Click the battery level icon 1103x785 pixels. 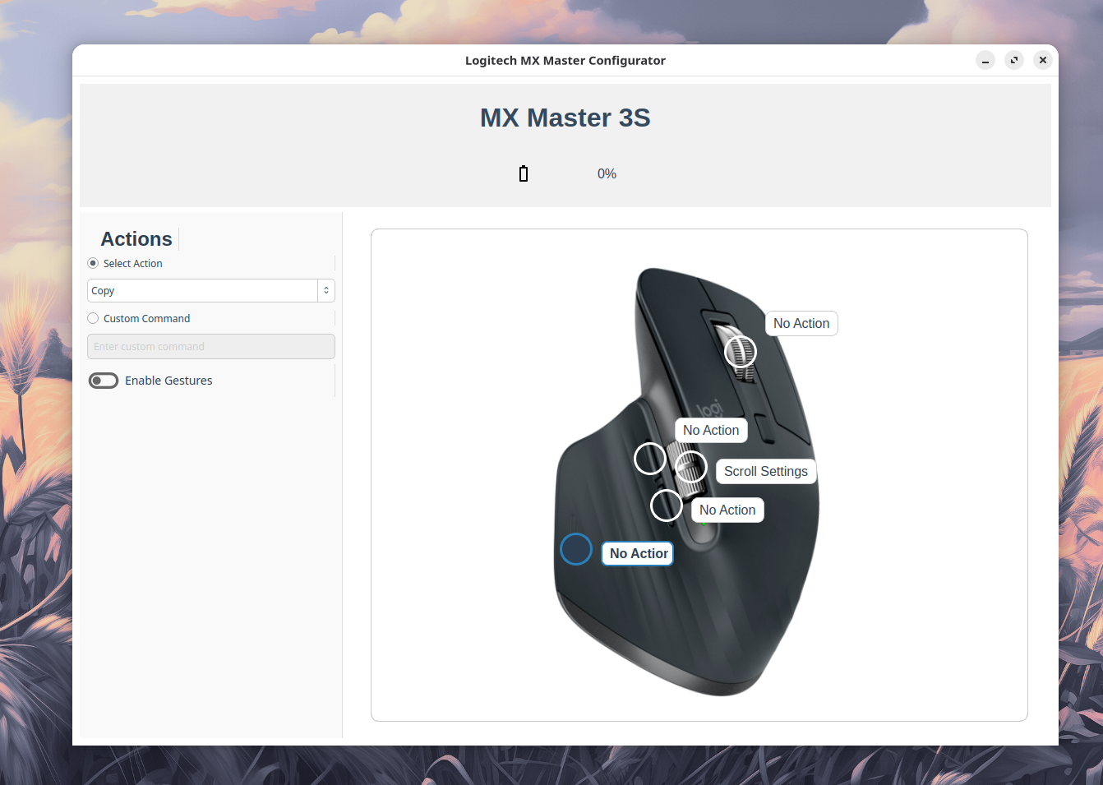[x=524, y=173]
